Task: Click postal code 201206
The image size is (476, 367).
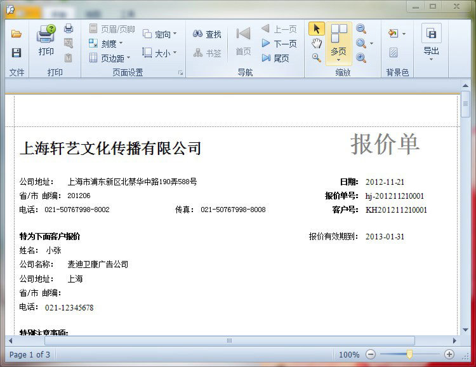Action: 79,196
